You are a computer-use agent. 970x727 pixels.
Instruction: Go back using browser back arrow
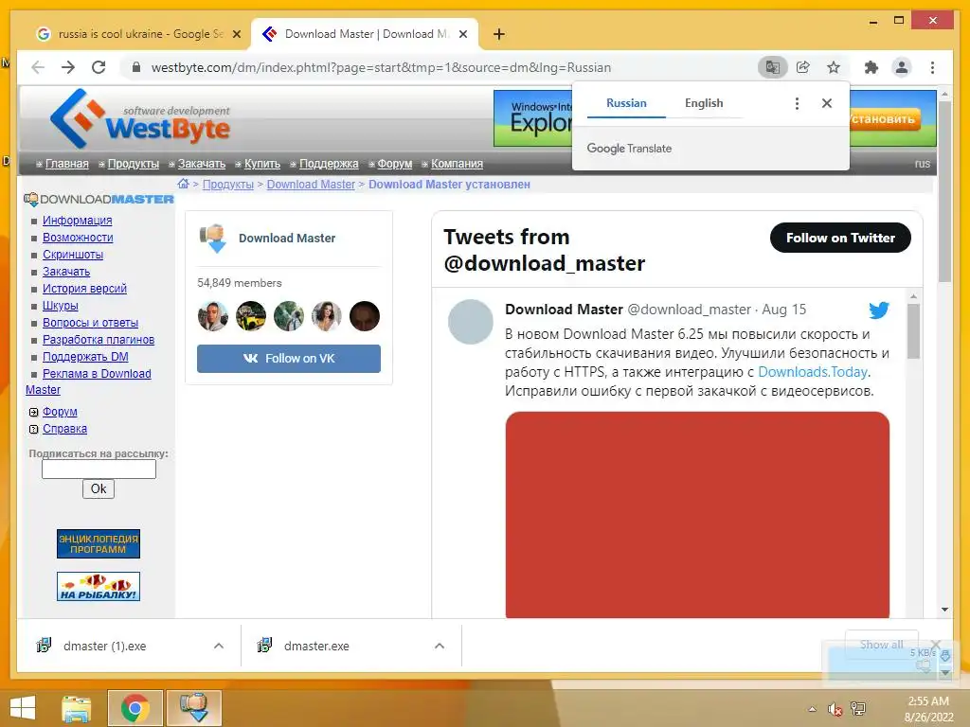click(38, 67)
